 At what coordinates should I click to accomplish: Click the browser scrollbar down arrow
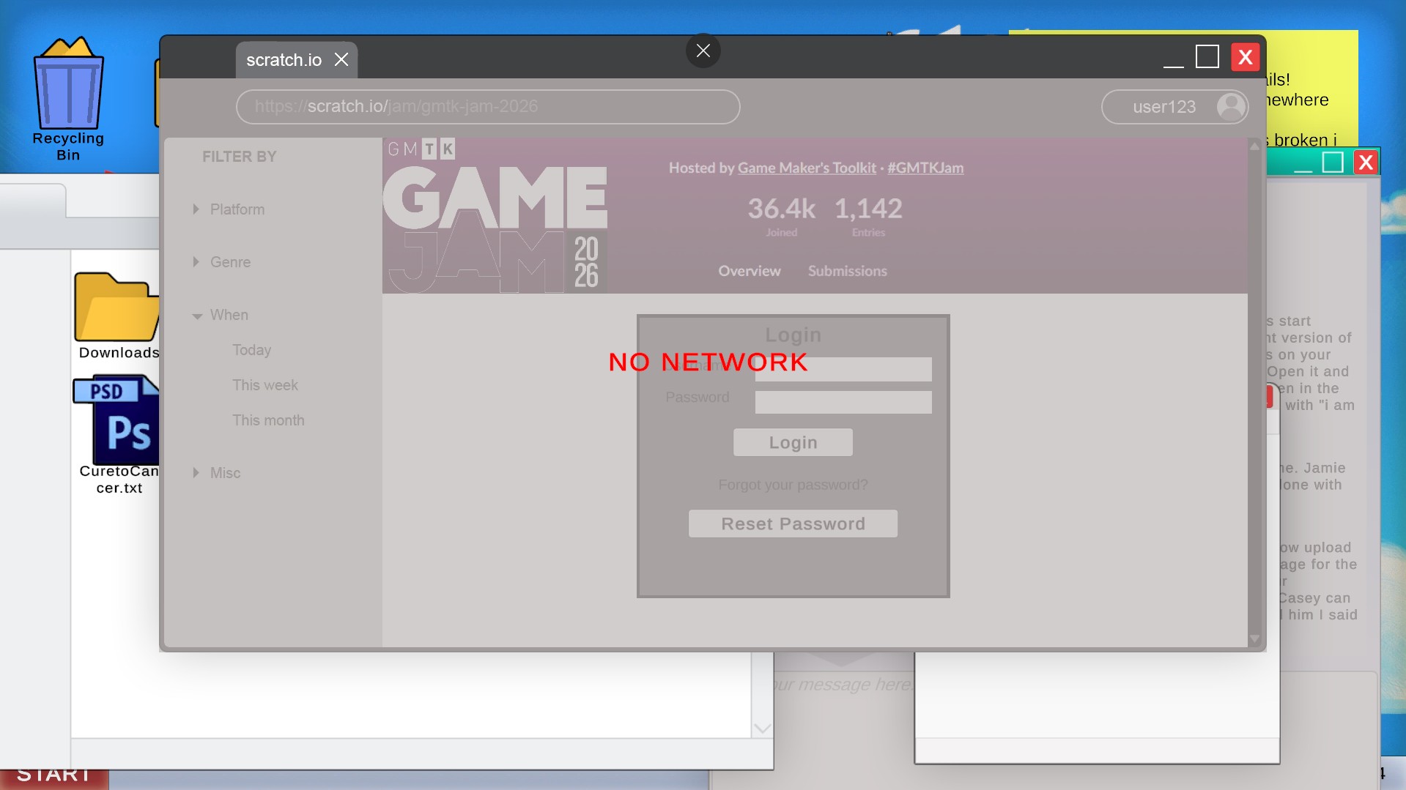pyautogui.click(x=1254, y=639)
